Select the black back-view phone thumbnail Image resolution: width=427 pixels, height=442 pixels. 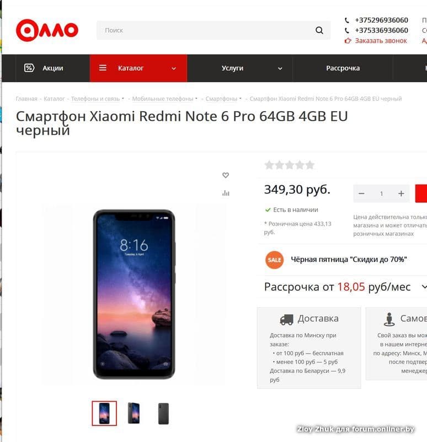[x=163, y=413]
